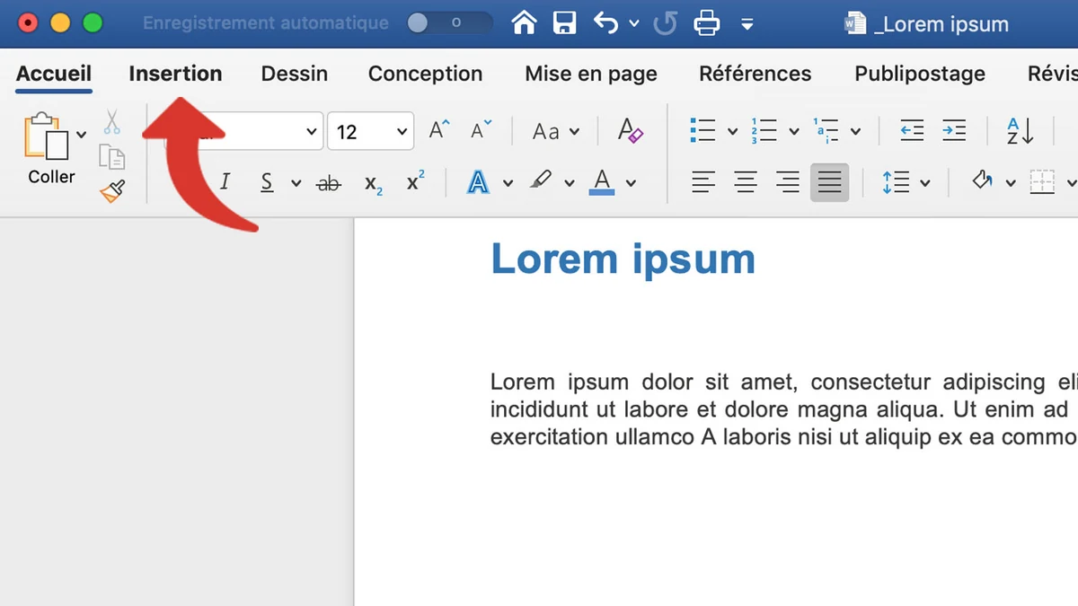The image size is (1078, 606).
Task: Click the subscript icon
Action: coord(372,182)
